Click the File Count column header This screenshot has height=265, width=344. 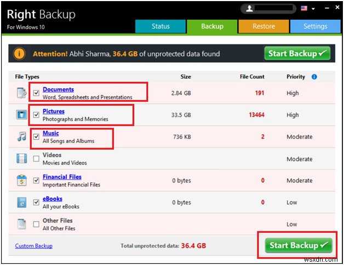click(x=252, y=77)
